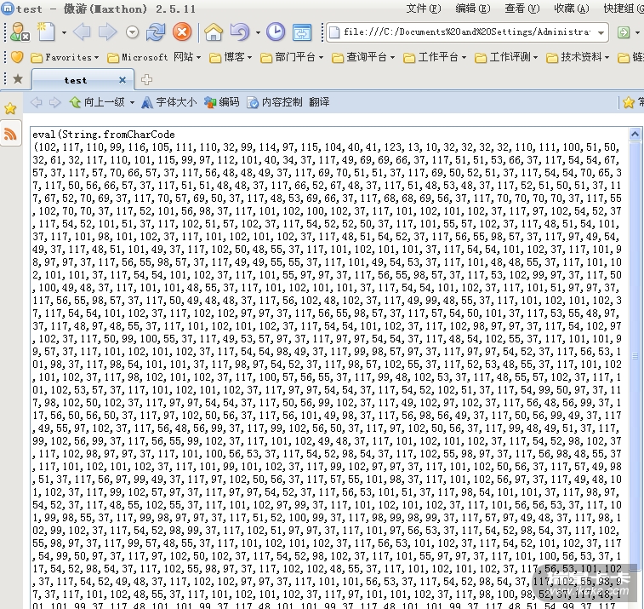This screenshot has width=644, height=609.
Task: Stop loading with the orange X button
Action: 182,32
